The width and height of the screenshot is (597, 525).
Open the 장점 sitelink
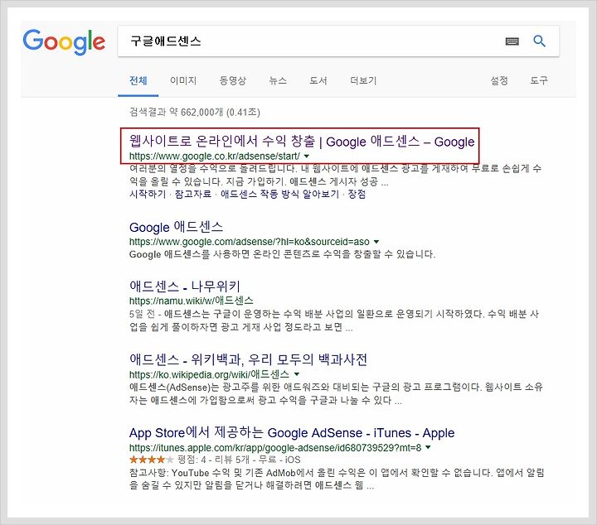click(357, 195)
